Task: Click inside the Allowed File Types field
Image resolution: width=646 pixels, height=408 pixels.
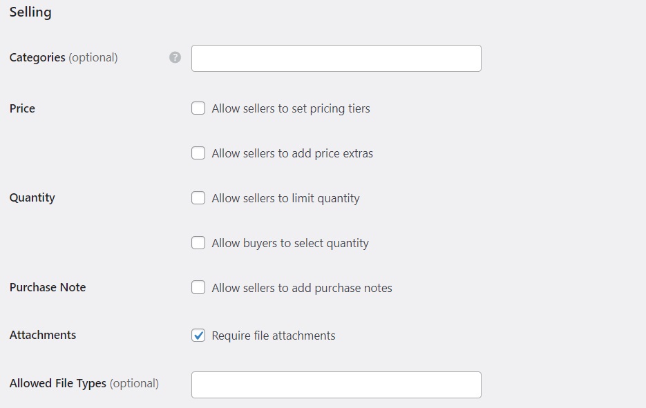Action: (336, 385)
